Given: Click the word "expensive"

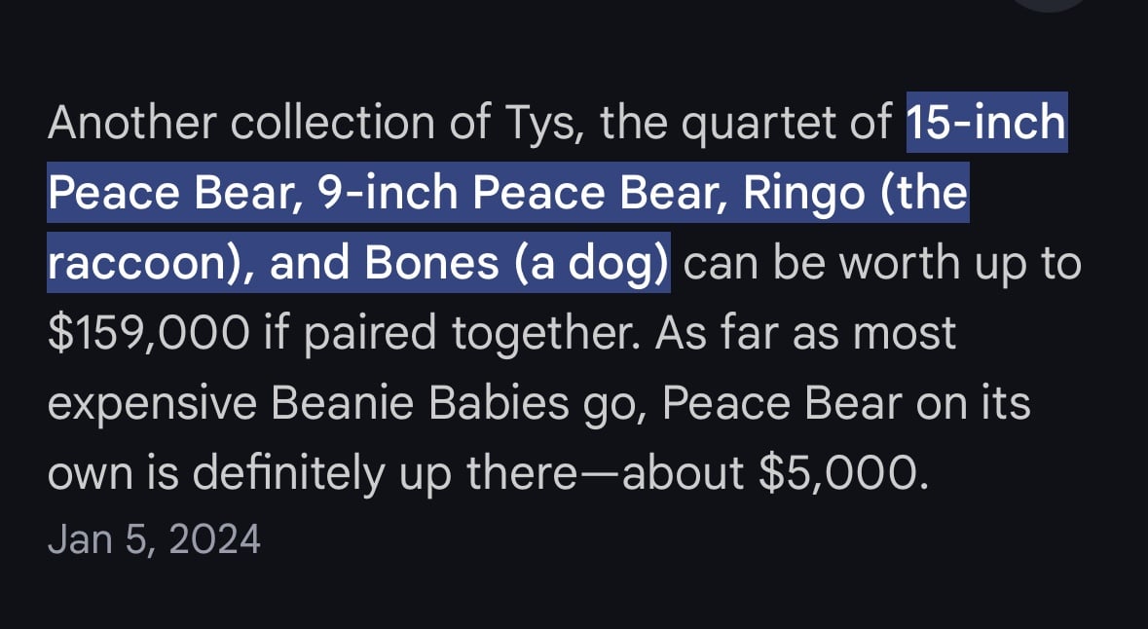Looking at the screenshot, I should pos(152,405).
